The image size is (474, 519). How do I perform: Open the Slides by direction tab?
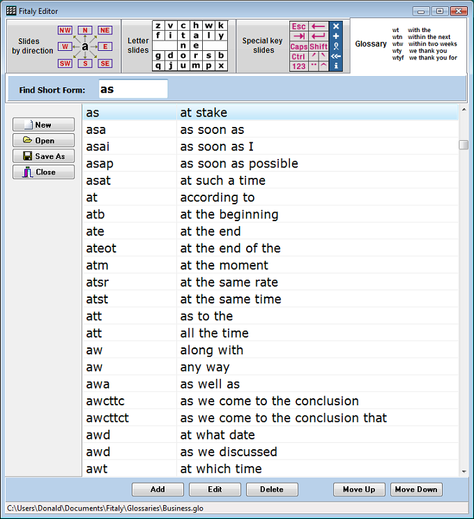(33, 46)
